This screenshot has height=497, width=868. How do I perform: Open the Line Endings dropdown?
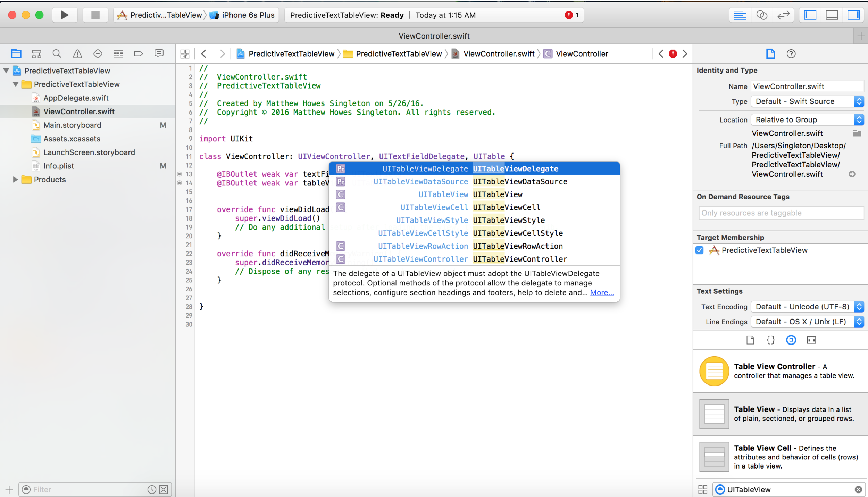click(x=807, y=322)
